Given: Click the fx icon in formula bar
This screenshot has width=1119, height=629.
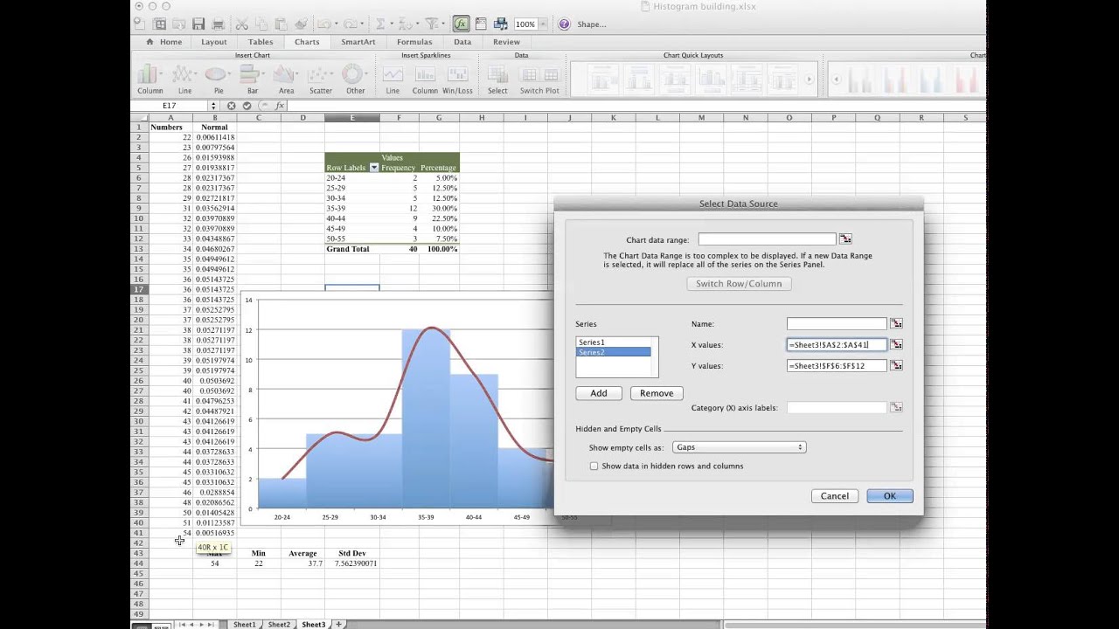Looking at the screenshot, I should [280, 106].
